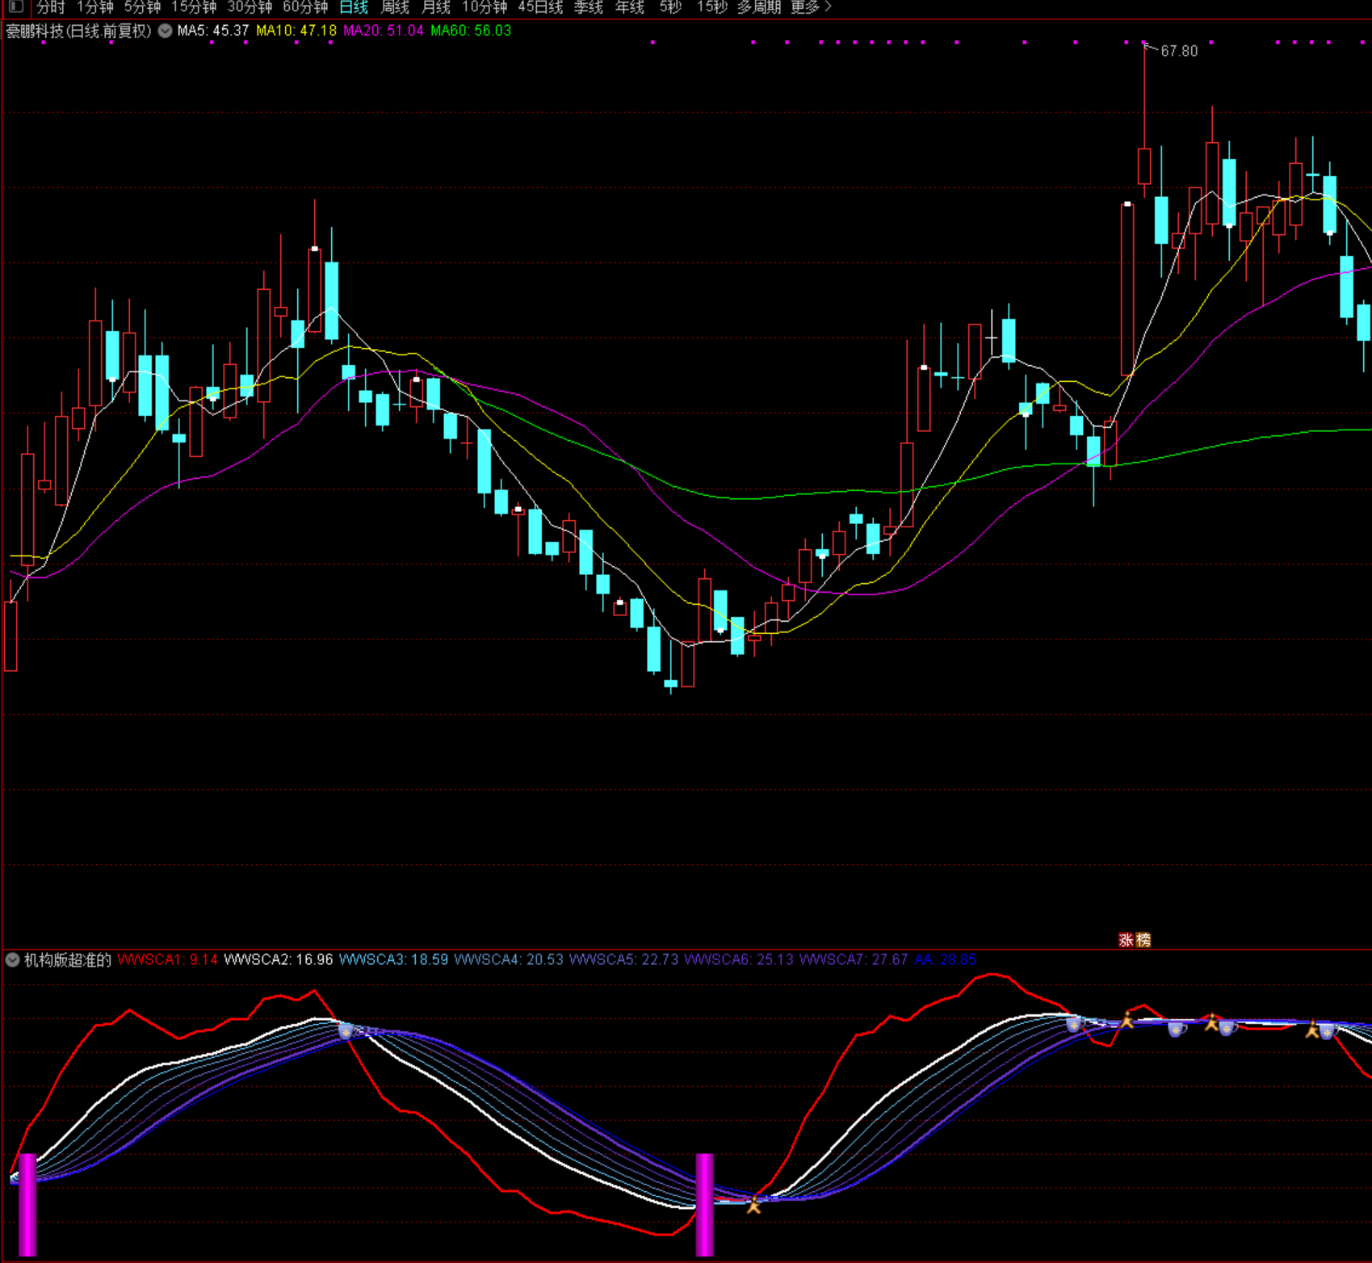Click the WWSCA5: 22.73 label

click(x=624, y=959)
